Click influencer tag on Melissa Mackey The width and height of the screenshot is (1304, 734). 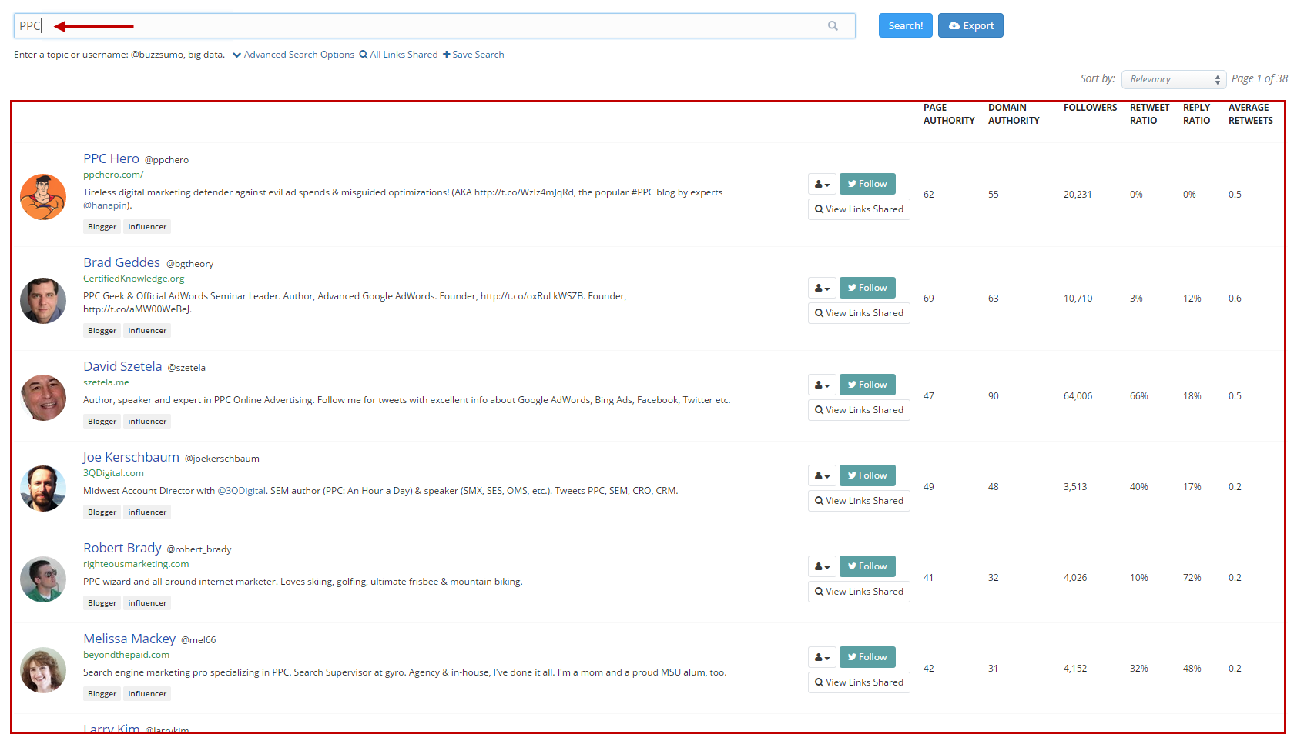point(147,694)
